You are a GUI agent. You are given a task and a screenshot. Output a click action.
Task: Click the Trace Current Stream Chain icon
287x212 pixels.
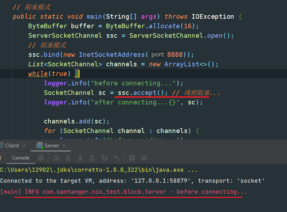[x=144, y=158]
